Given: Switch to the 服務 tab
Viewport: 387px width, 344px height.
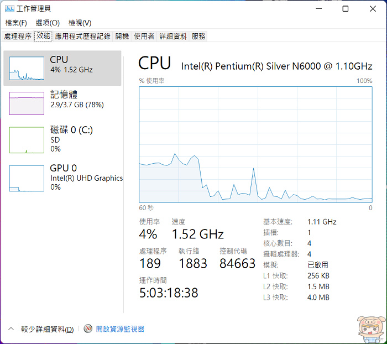Looking at the screenshot, I should [198, 36].
